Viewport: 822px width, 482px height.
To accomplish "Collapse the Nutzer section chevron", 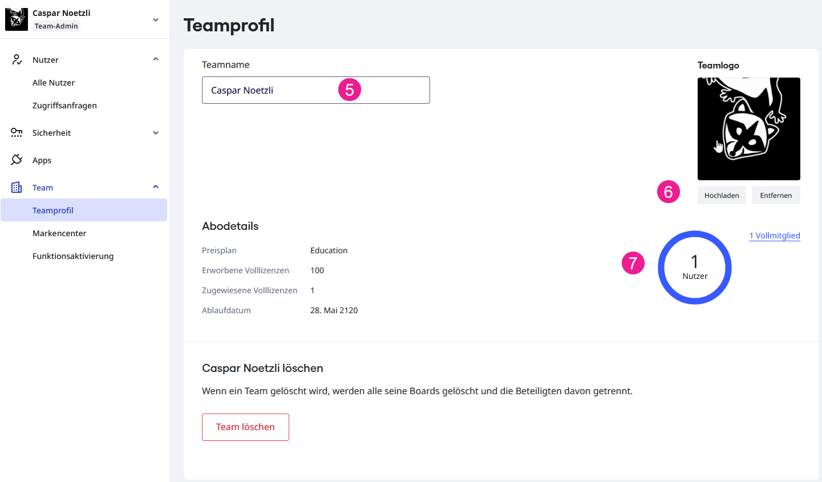I will click(x=156, y=59).
